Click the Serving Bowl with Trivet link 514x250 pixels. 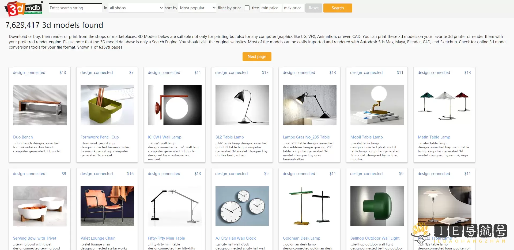(35, 238)
